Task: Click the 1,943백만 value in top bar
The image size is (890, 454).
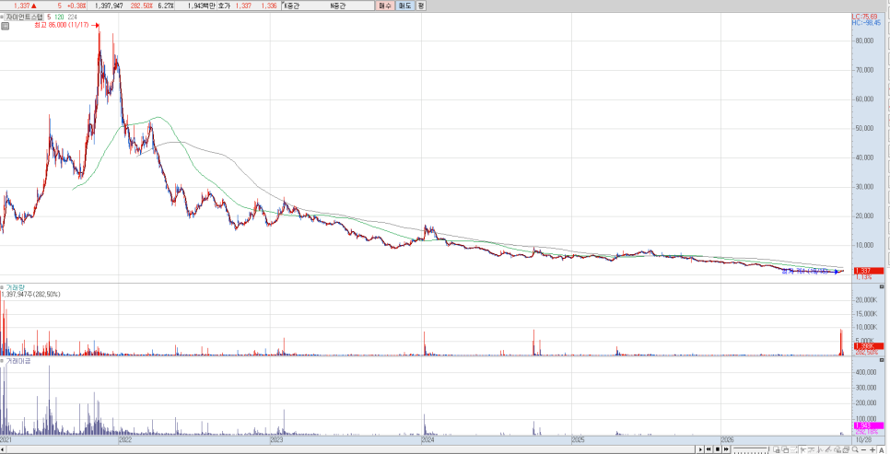Action: [x=202, y=6]
